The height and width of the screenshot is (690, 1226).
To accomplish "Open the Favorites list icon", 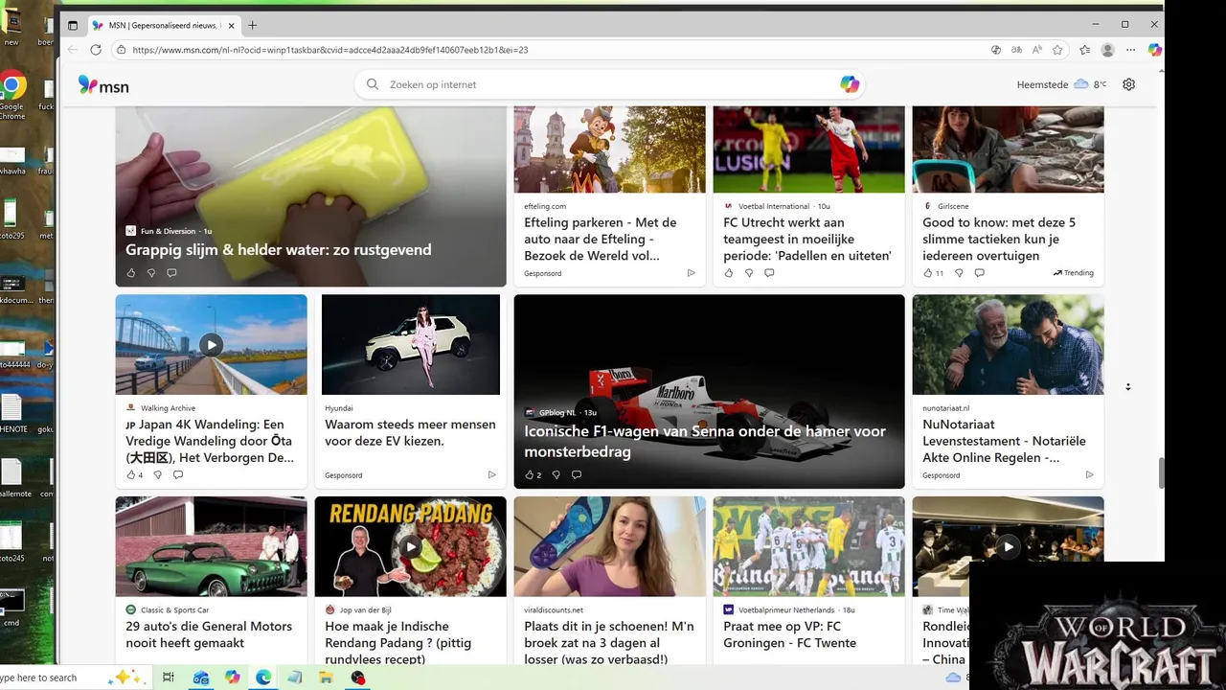I will tap(1084, 50).
